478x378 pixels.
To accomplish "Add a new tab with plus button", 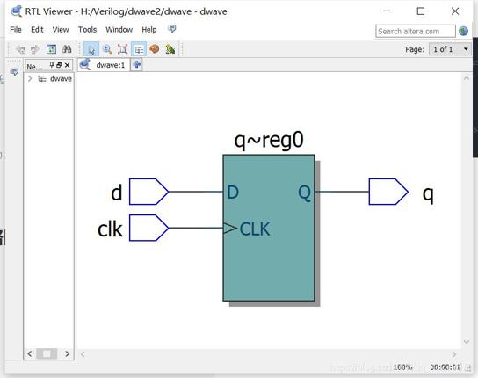I will (137, 65).
